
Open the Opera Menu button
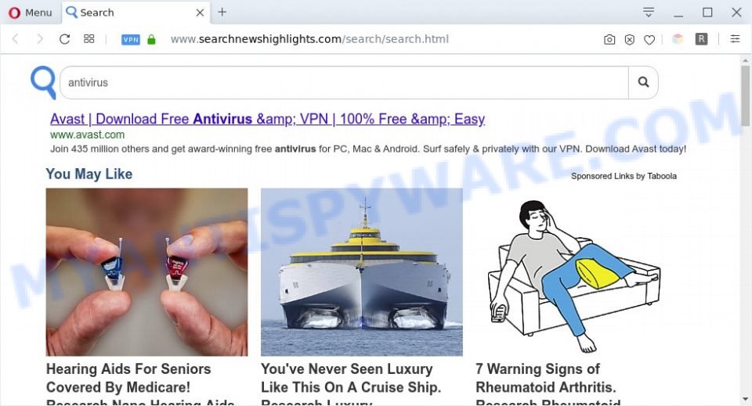pyautogui.click(x=30, y=13)
